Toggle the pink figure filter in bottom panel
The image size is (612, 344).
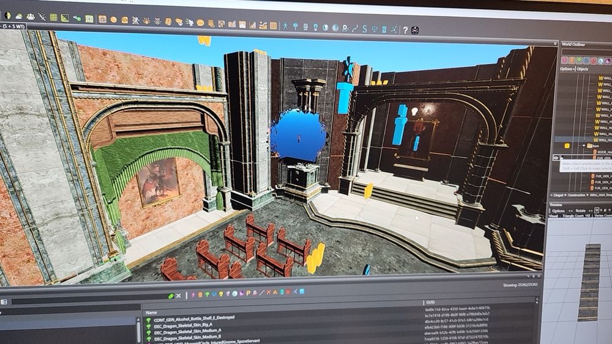[x=193, y=295]
